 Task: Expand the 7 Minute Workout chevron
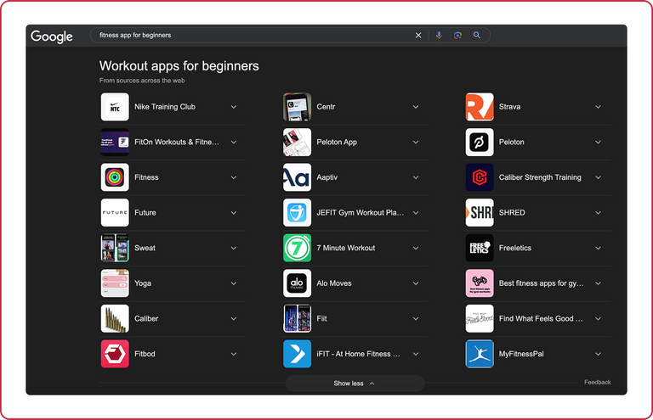coord(416,248)
